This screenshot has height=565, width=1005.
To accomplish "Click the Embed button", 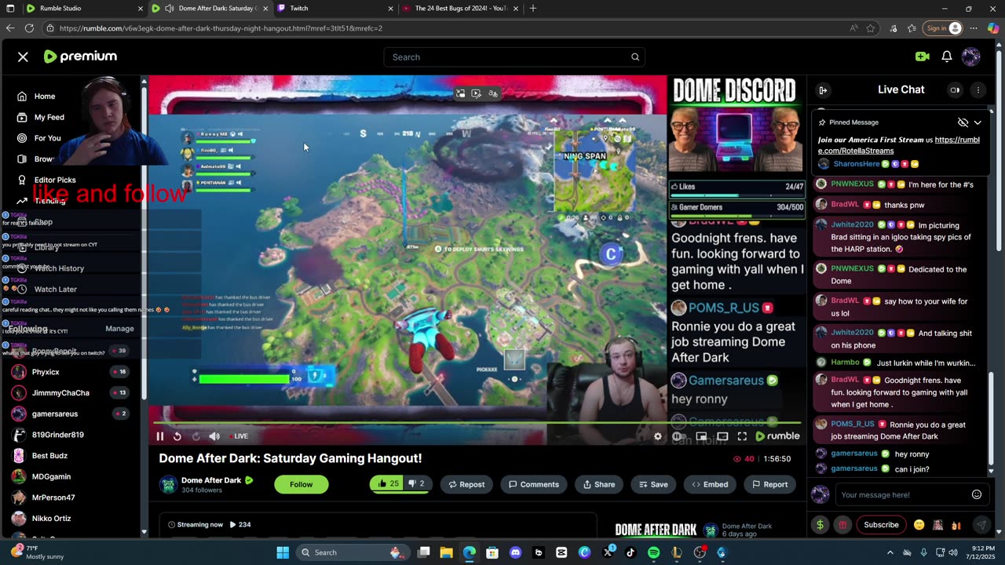I will click(710, 484).
